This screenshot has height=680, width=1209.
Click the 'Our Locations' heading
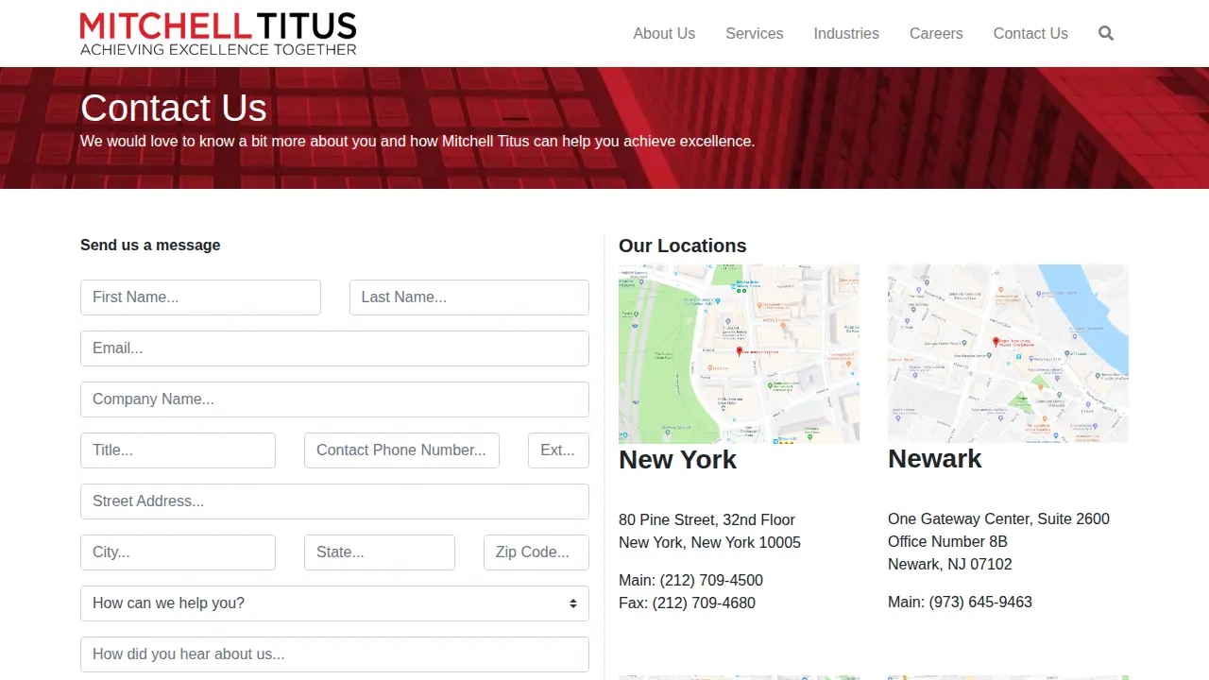click(x=682, y=246)
